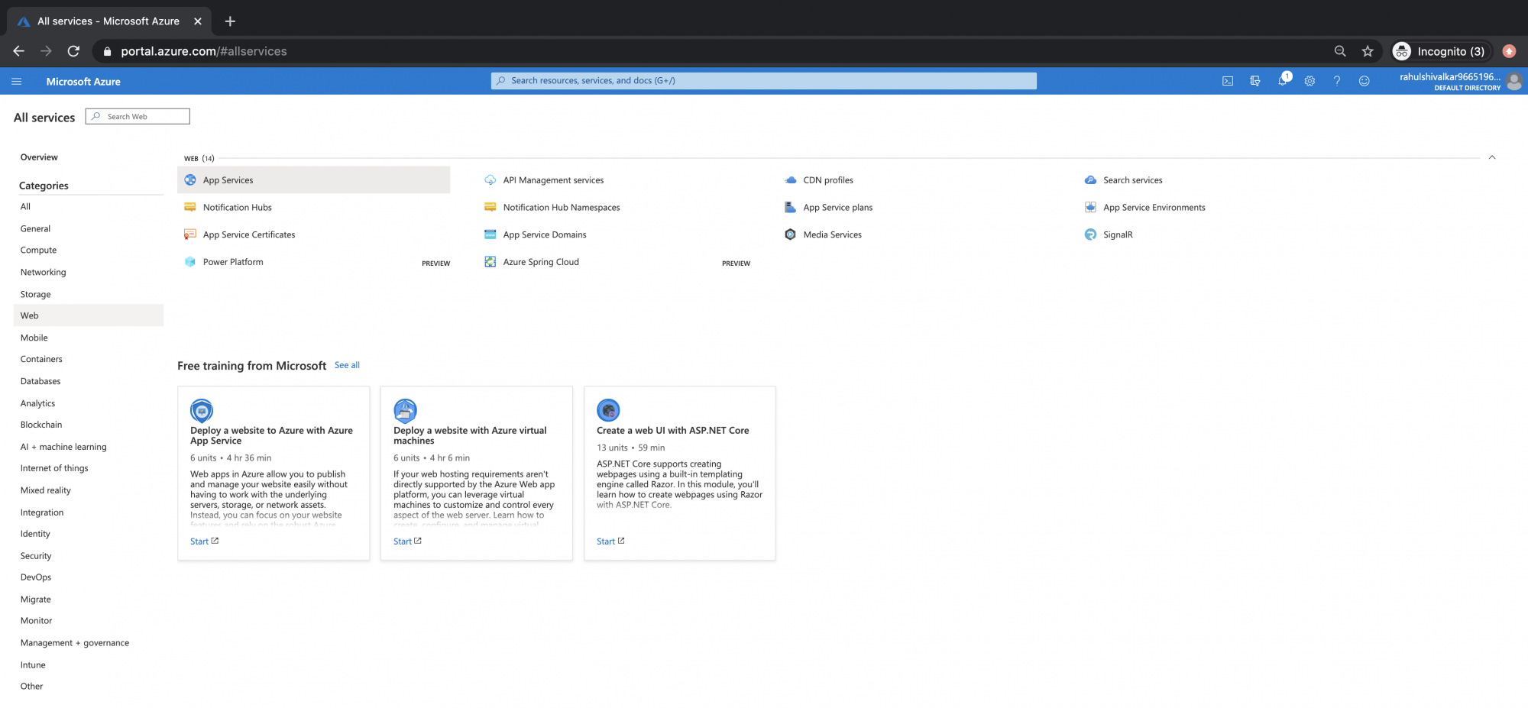Click the help question mark icon
This screenshot has height=708, width=1528.
[x=1337, y=81]
